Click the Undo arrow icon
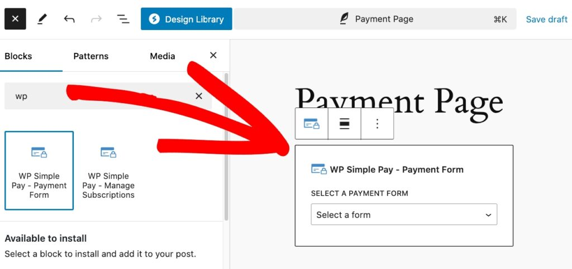 pos(69,19)
